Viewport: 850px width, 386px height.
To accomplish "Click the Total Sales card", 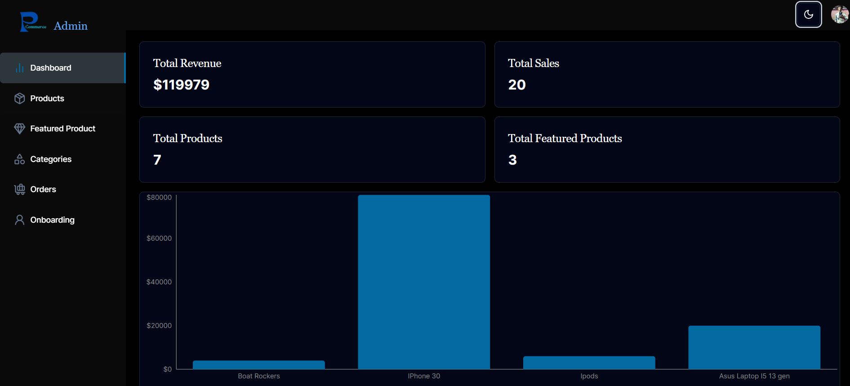I will (x=667, y=75).
